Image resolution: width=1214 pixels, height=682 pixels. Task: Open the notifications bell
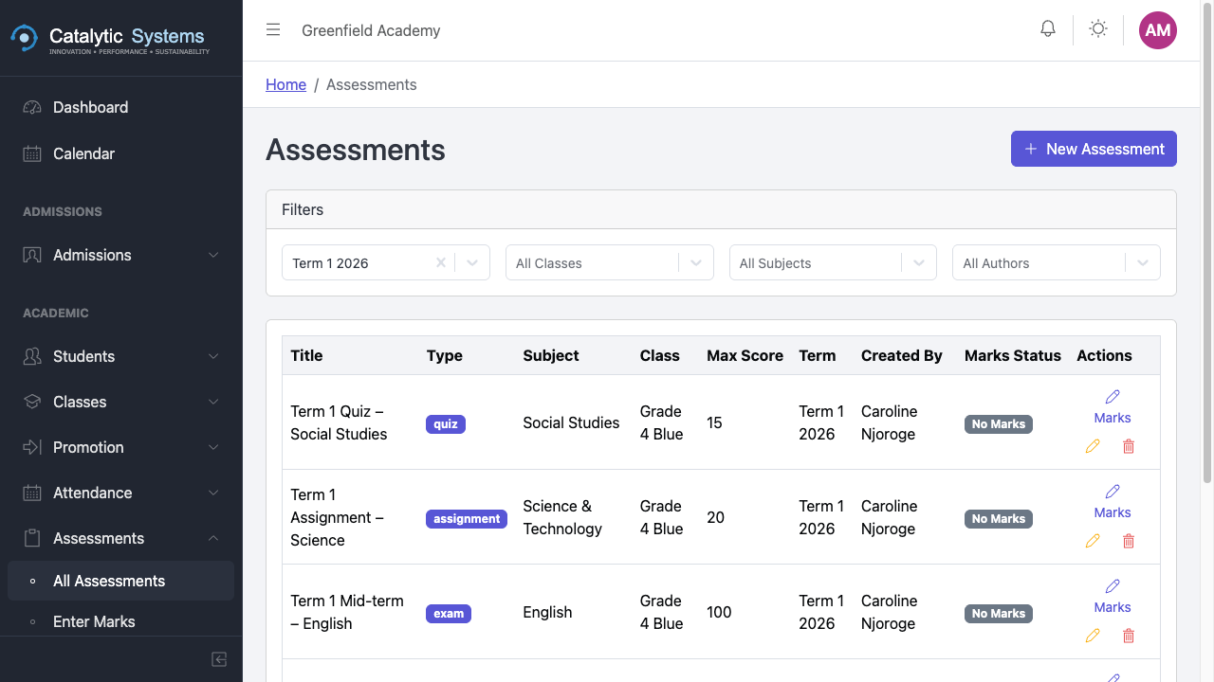point(1048,29)
